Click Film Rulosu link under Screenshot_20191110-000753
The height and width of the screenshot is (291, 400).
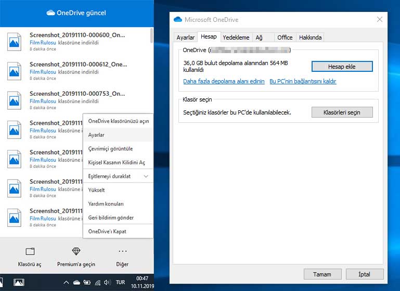pos(43,102)
